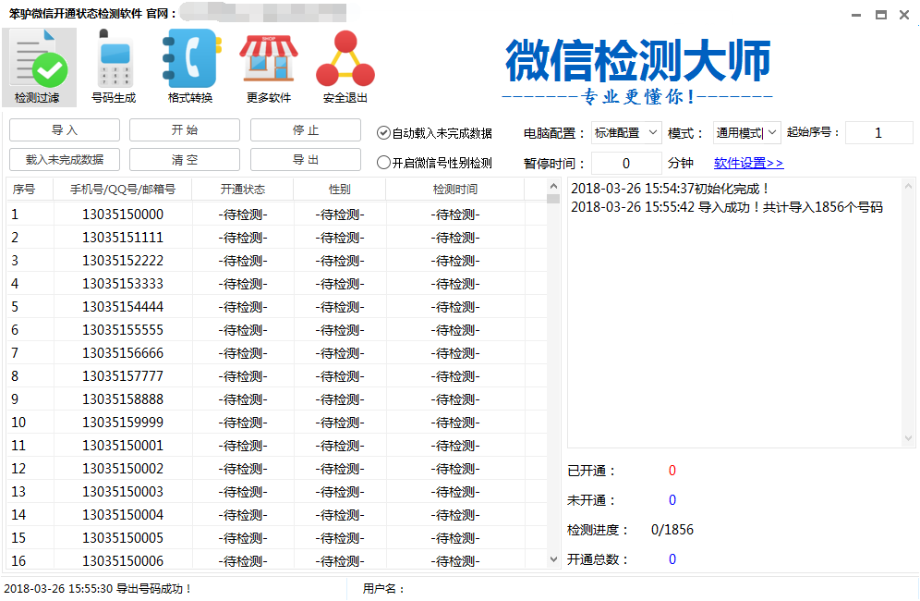The height and width of the screenshot is (601, 920).
Task: Select row with number 13035150001
Action: click(x=277, y=446)
